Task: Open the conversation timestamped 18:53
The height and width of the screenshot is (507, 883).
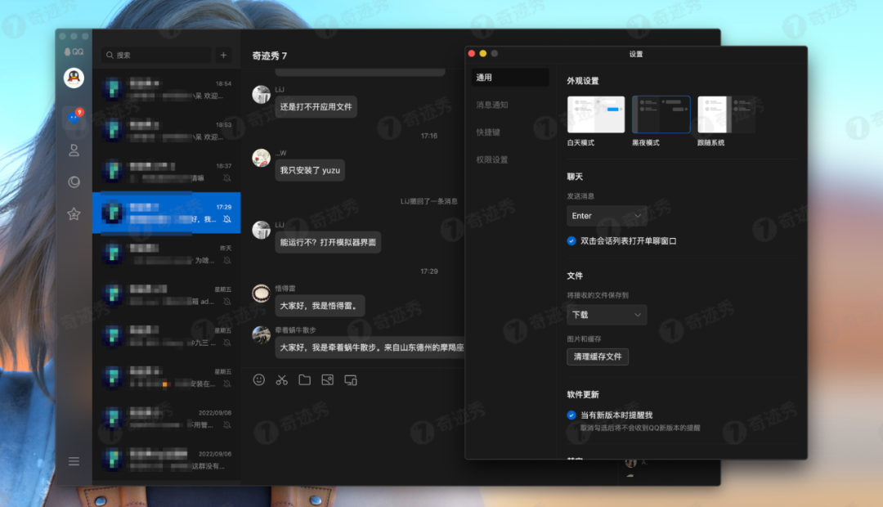Action: pos(167,131)
